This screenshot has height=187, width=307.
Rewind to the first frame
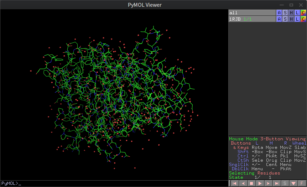coord(234,183)
